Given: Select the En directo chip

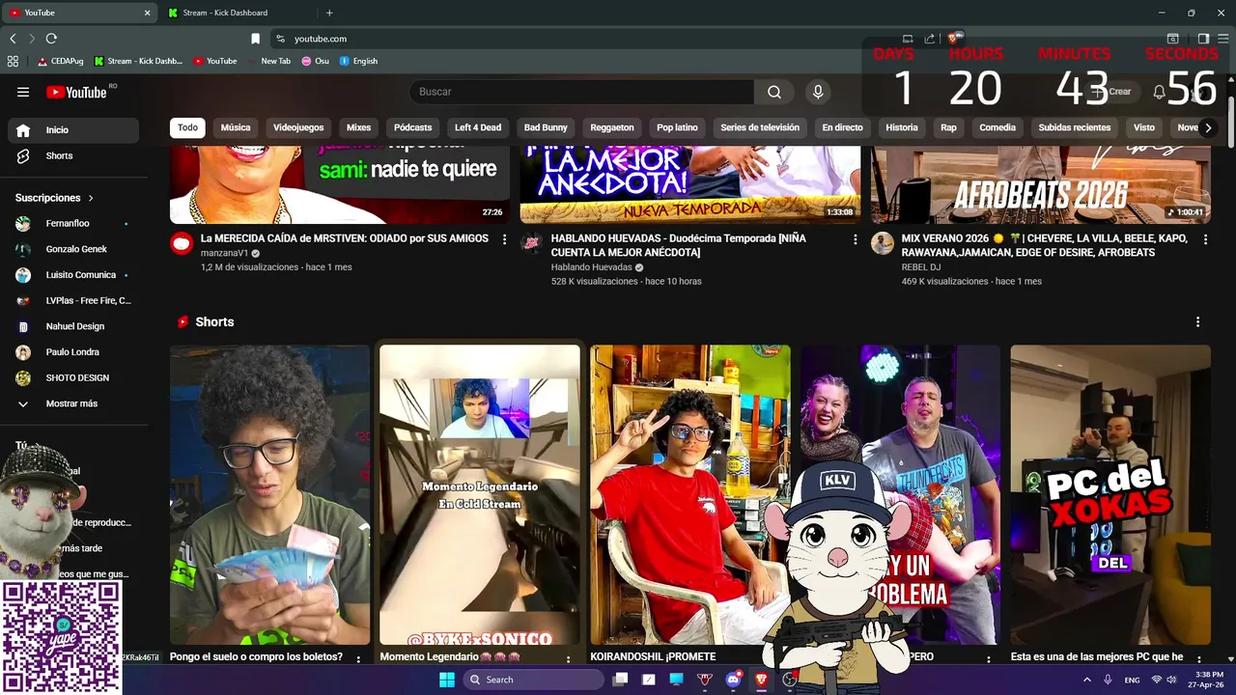Looking at the screenshot, I should tap(842, 127).
